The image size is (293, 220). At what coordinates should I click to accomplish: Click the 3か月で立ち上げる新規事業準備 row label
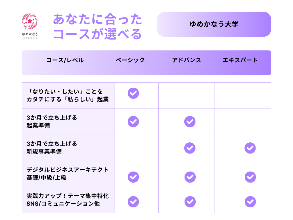(x=52, y=148)
